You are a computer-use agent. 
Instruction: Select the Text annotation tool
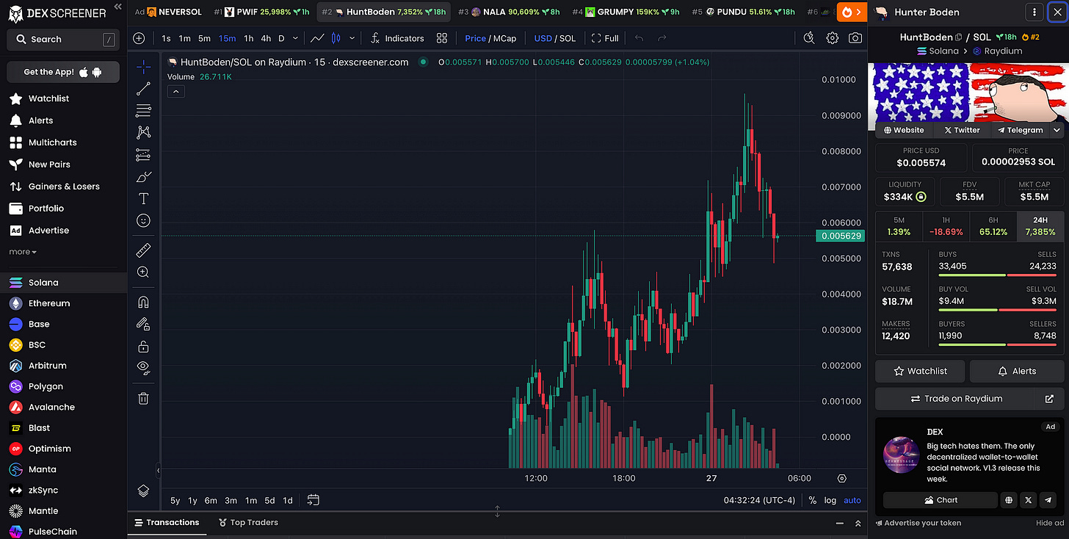coord(143,199)
